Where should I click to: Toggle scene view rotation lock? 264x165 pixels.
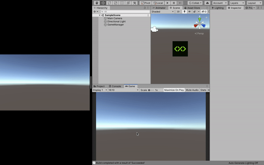point(207,17)
